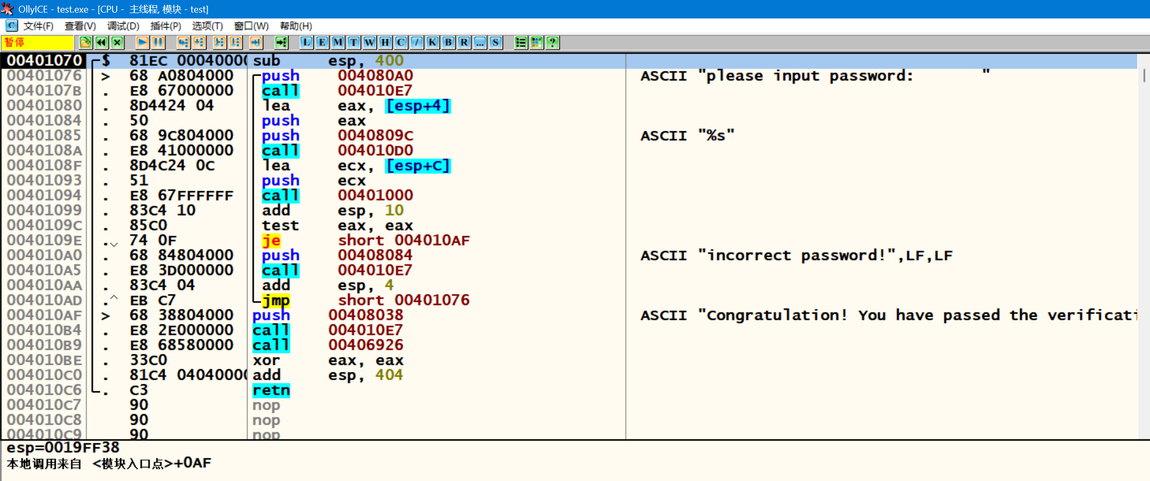Image resolution: width=1150 pixels, height=481 pixels.
Task: Pause execution with the pause icon
Action: [x=158, y=43]
